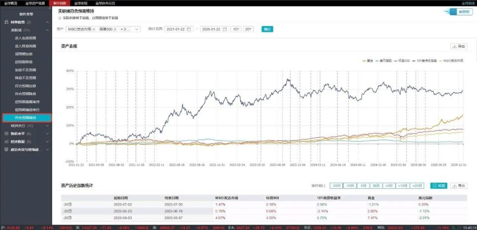Click the menu icon next to the 15:40:18 clock
This screenshot has height=230, width=477.
(455, 227)
